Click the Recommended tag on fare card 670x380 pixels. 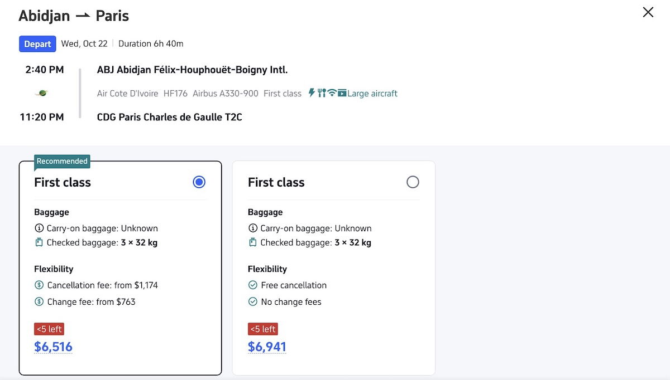(62, 161)
